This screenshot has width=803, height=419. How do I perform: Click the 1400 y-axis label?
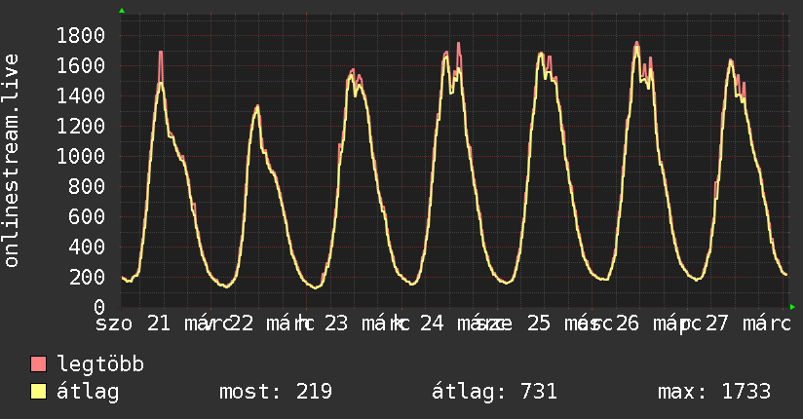81,95
